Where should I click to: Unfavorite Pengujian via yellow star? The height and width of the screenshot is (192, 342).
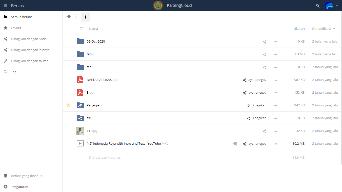pyautogui.click(x=68, y=105)
